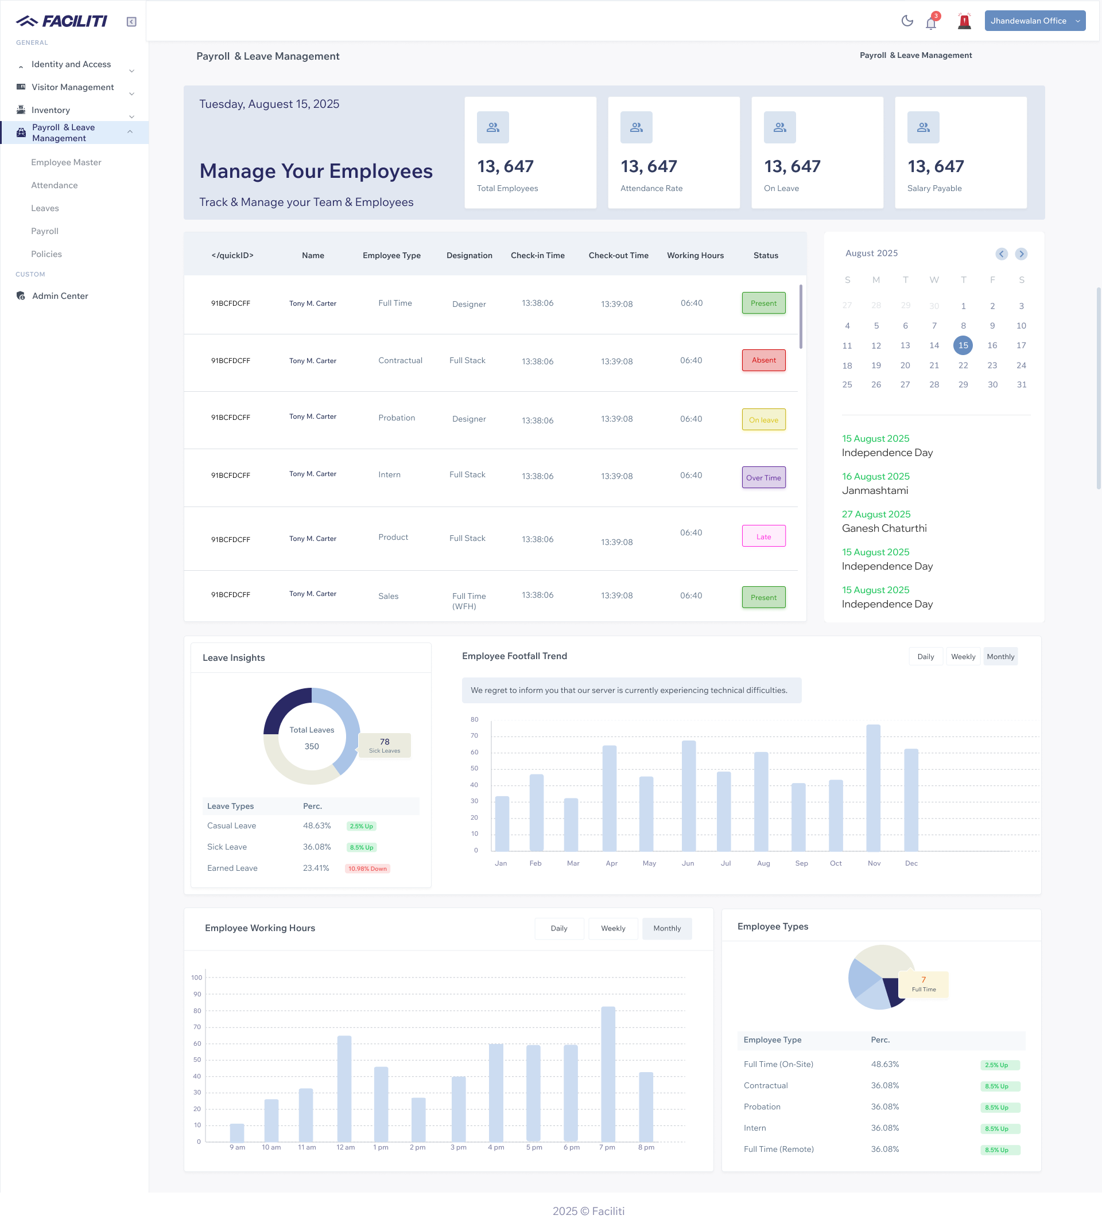Click the red alert siren icon
The height and width of the screenshot is (1227, 1102).
[964, 21]
